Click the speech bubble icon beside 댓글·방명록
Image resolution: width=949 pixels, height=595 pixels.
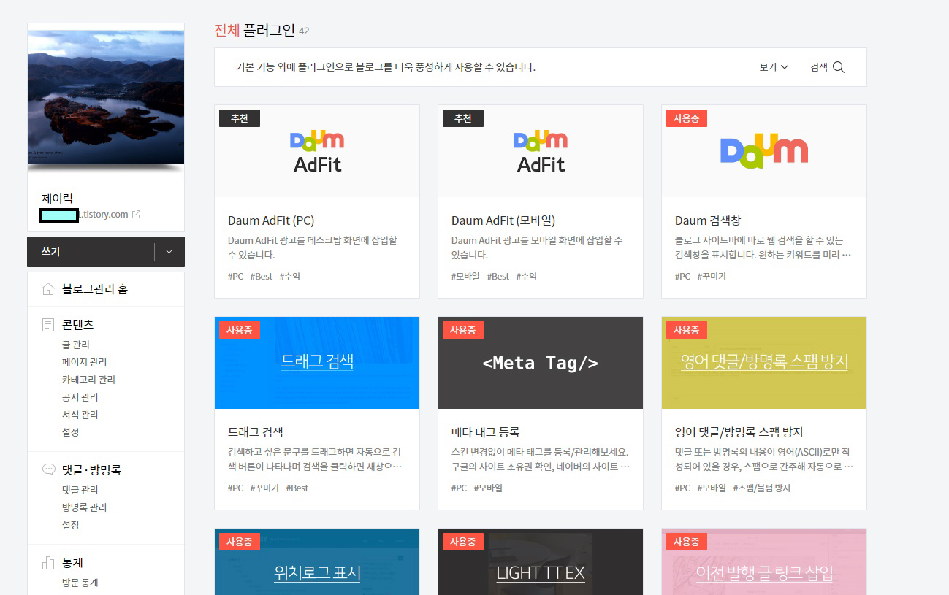[48, 469]
